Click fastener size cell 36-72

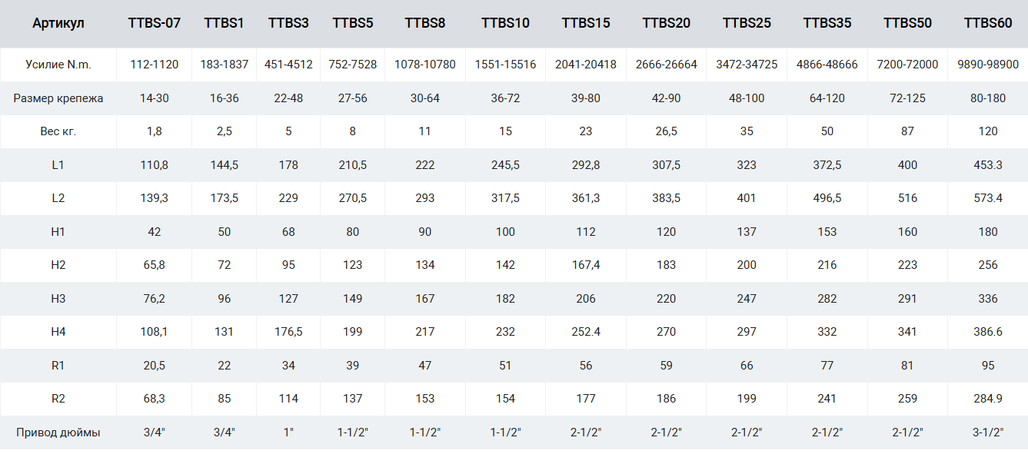505,98
